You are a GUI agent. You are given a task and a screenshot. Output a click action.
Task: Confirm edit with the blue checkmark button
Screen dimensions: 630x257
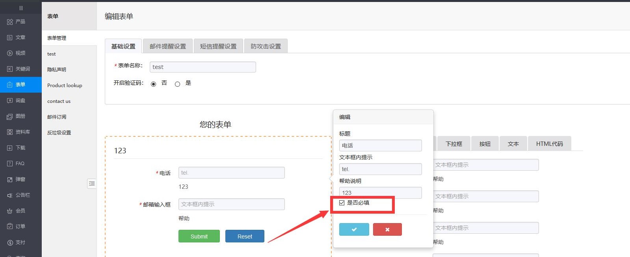(354, 229)
